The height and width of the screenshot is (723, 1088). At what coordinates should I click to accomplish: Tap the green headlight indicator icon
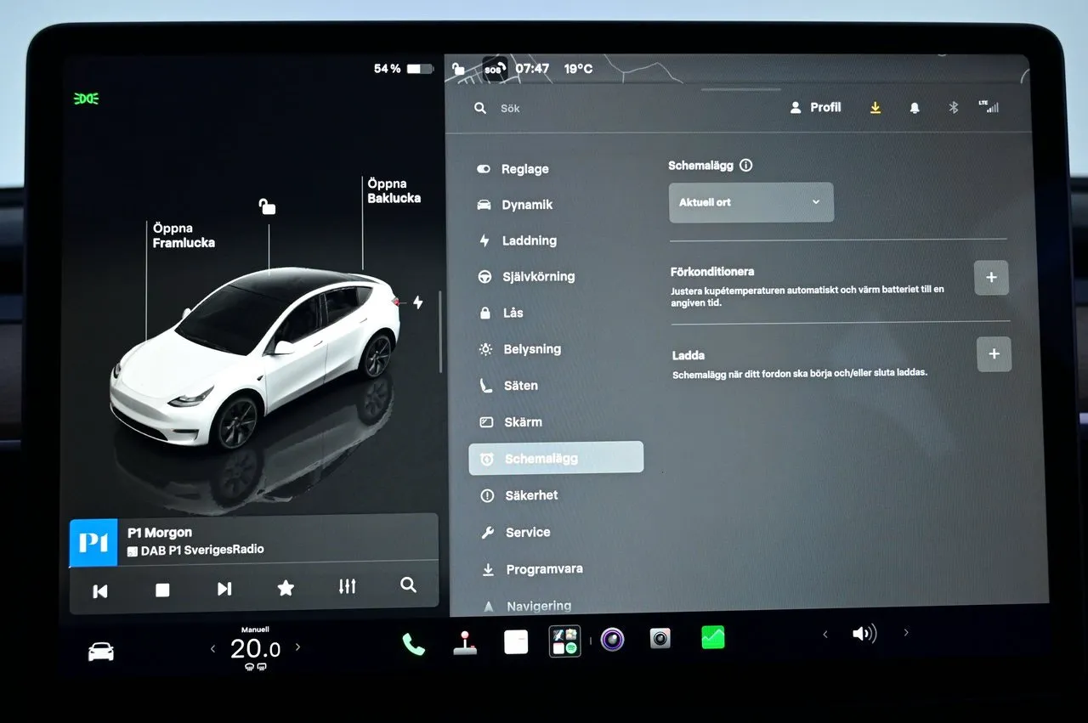[87, 99]
